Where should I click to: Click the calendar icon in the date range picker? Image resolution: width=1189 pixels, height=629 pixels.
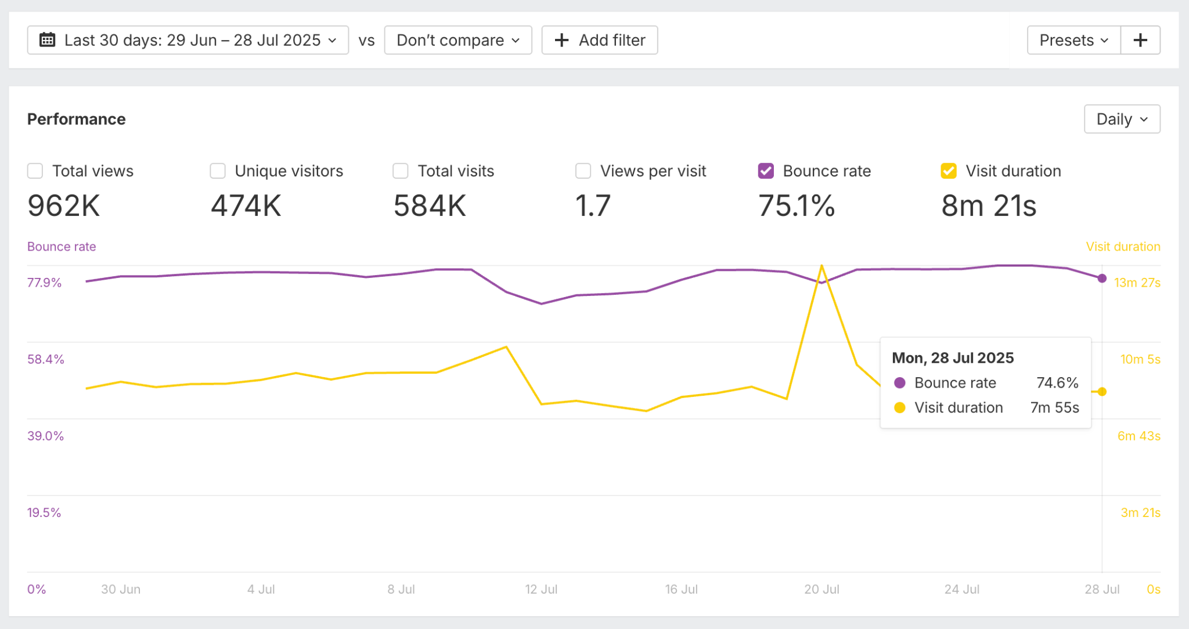48,40
